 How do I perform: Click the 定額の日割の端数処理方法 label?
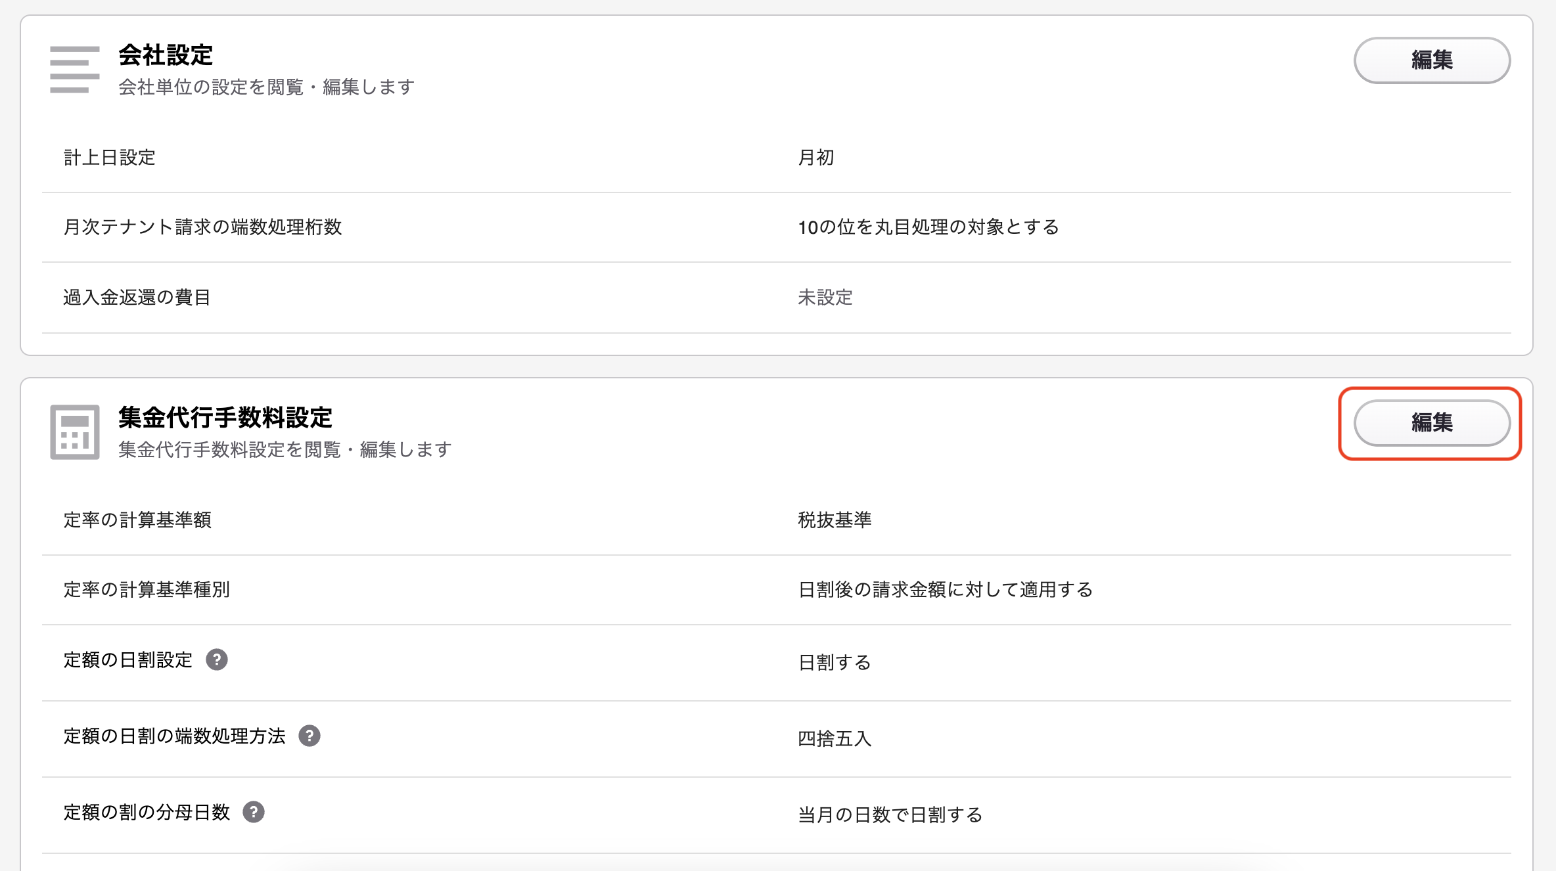click(x=174, y=736)
